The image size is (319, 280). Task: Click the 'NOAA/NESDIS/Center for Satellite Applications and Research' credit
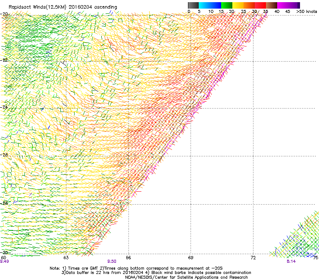(186, 277)
